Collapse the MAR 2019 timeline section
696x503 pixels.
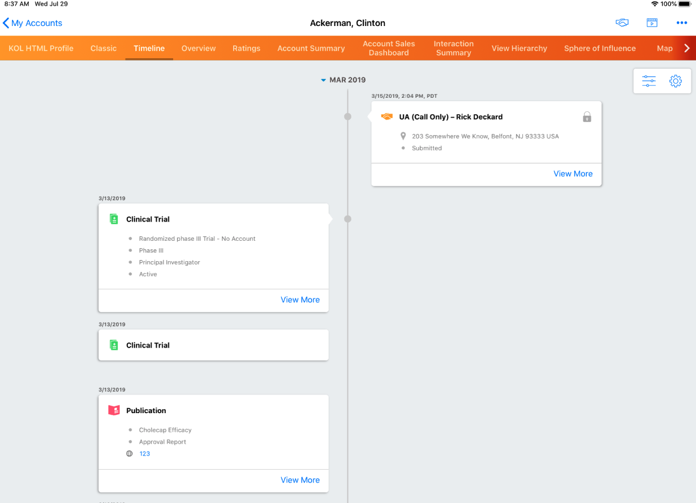pyautogui.click(x=324, y=80)
